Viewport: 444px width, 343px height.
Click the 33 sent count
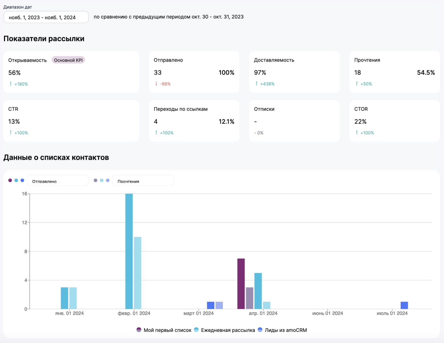(158, 73)
